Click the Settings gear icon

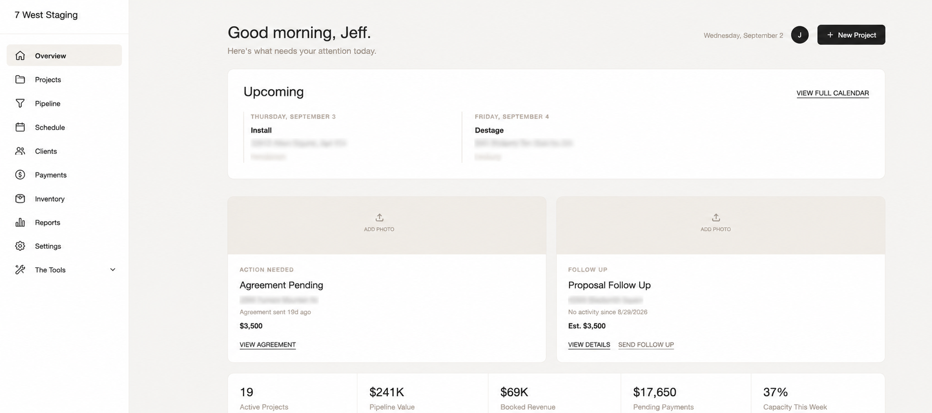pos(20,246)
